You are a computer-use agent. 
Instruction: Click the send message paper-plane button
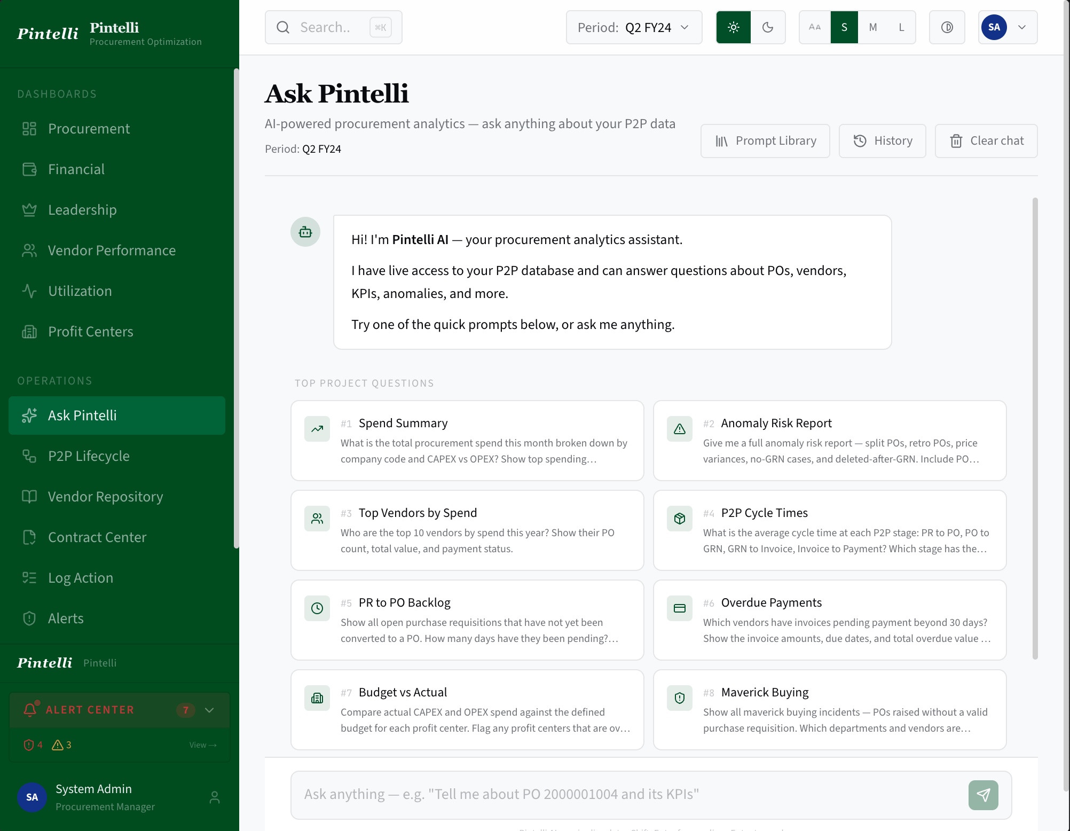click(x=984, y=795)
